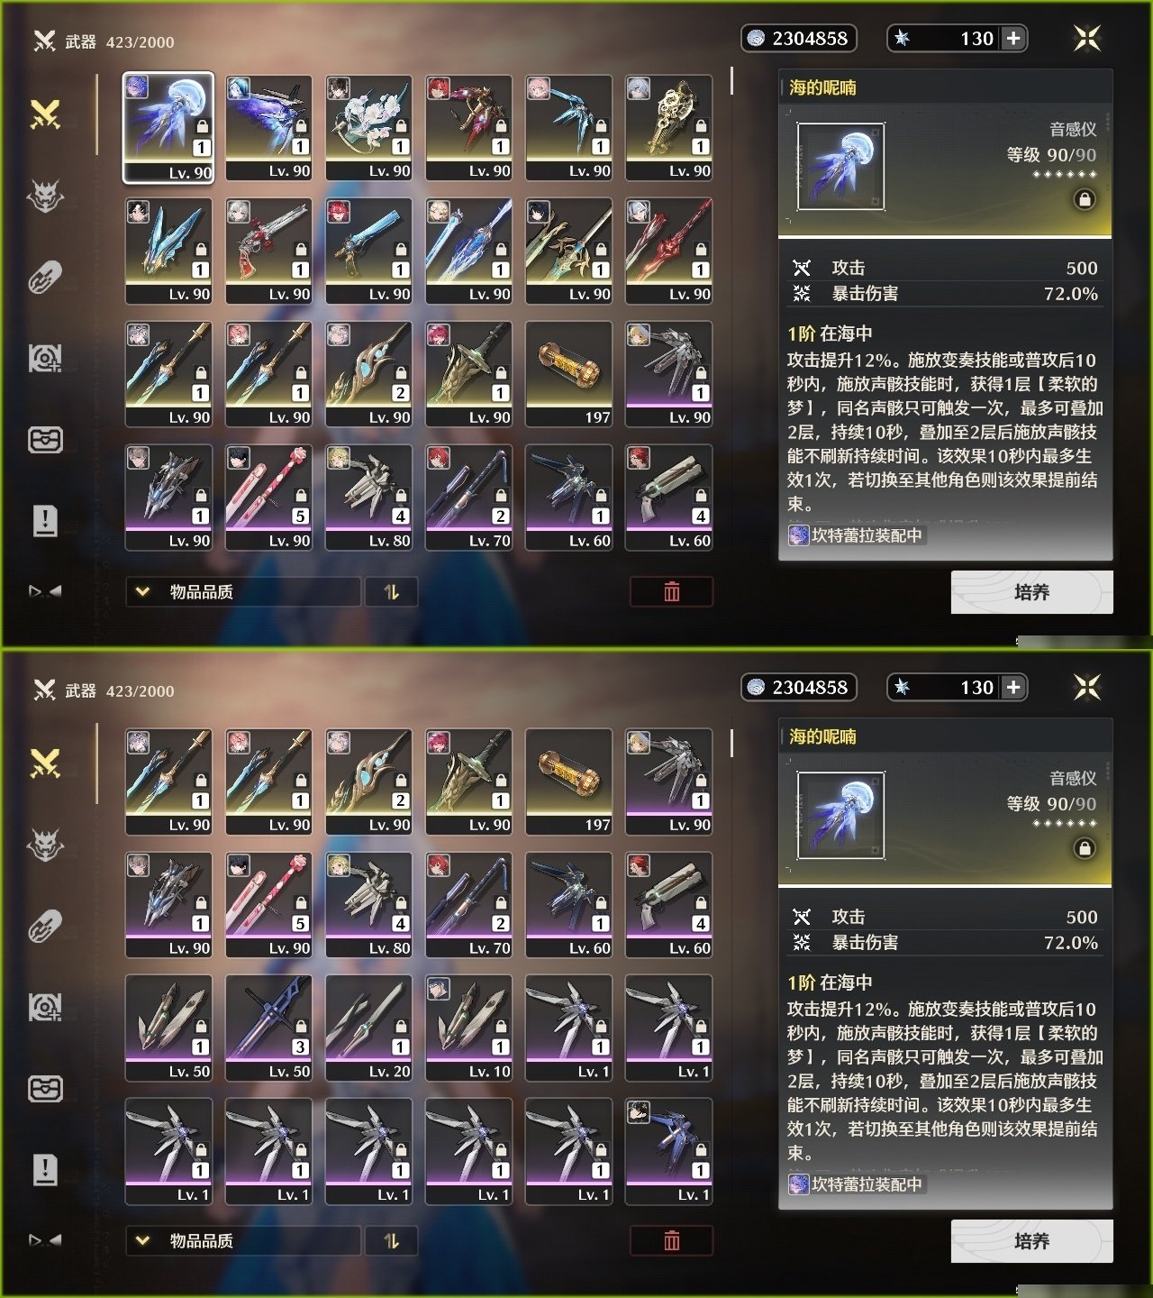Toggle sort order arrows in the upper screenshot

[391, 591]
